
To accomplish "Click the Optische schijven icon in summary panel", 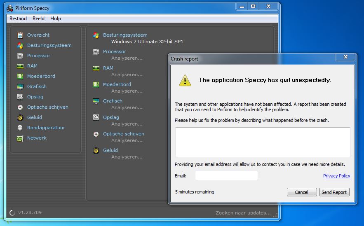I will point(96,134).
